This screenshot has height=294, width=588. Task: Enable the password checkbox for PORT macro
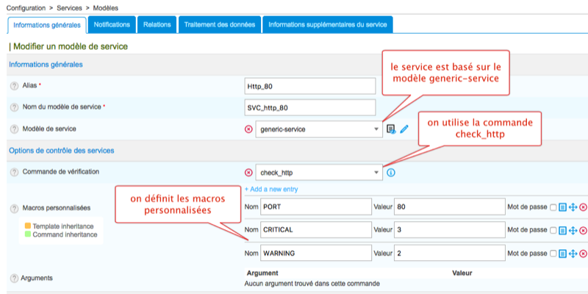553,207
